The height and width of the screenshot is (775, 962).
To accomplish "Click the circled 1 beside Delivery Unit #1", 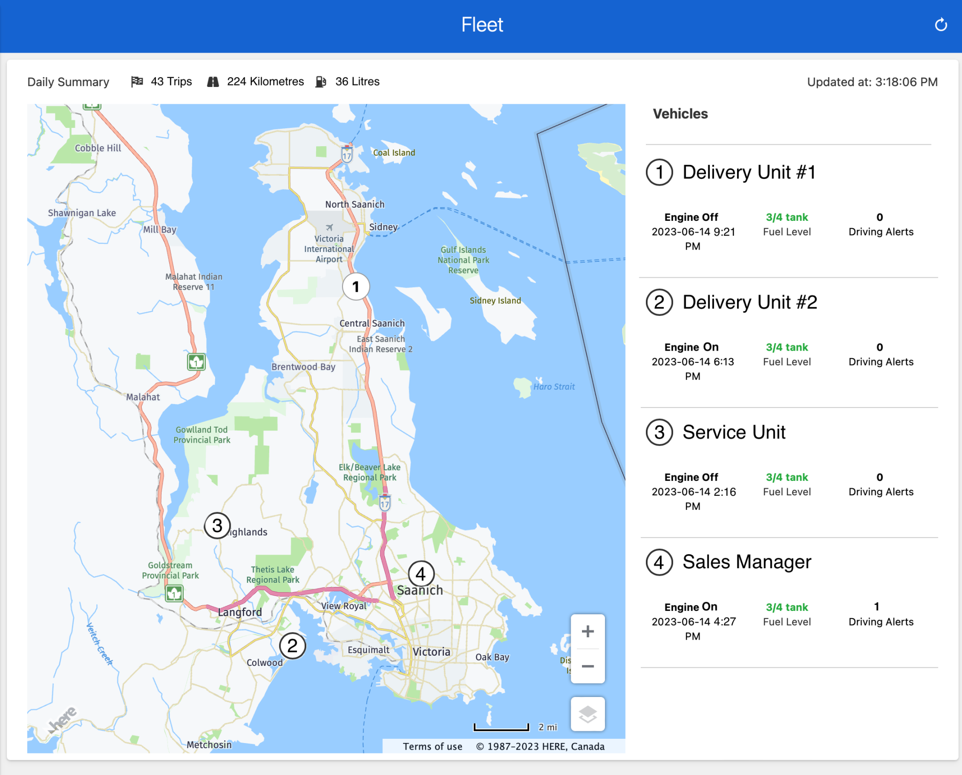I will click(659, 172).
